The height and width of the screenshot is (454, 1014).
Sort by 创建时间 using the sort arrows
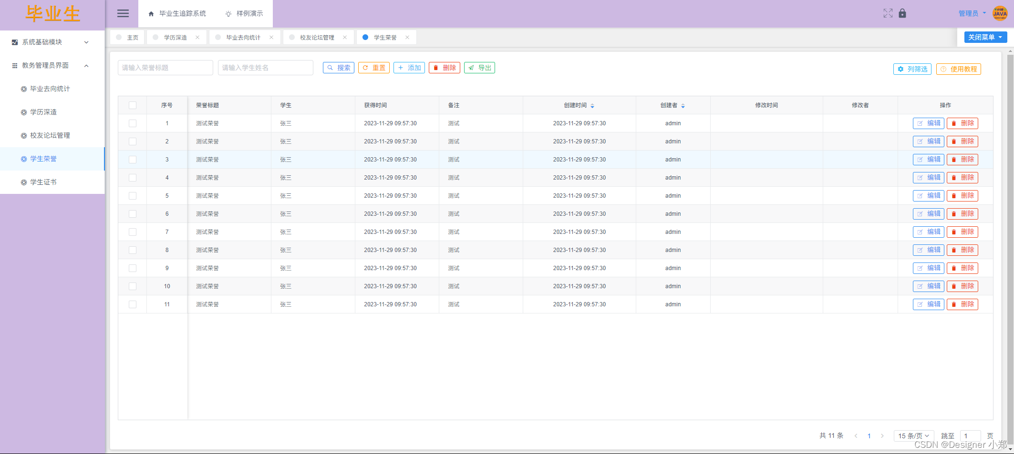592,106
